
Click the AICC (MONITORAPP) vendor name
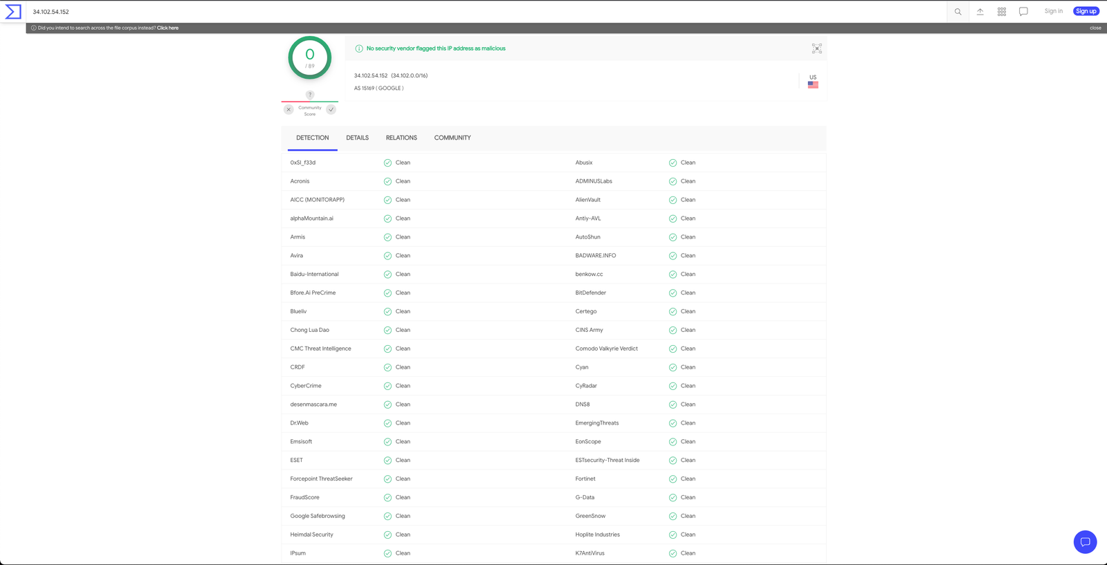318,200
